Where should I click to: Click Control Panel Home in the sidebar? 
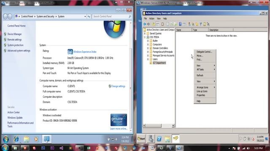click(x=16, y=26)
